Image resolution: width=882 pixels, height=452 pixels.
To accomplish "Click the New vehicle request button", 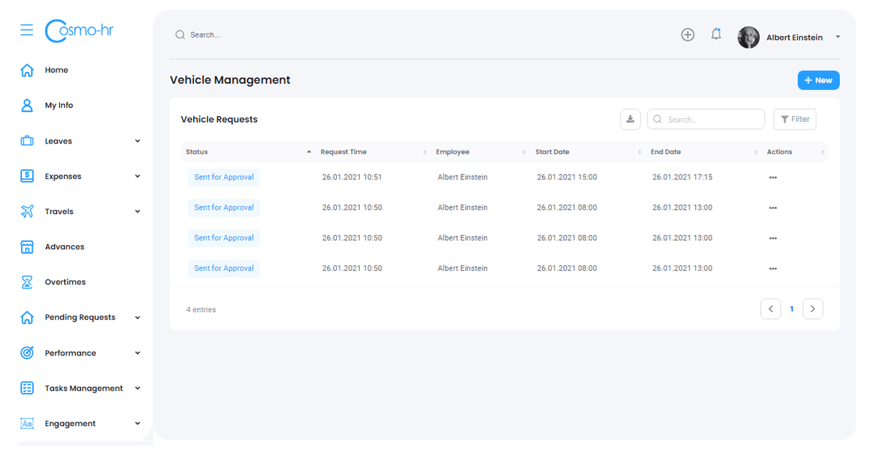I will click(818, 81).
